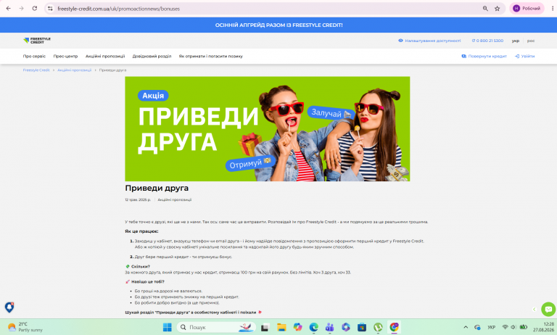
Task: Open Chrome three-dot menu
Action: [x=553, y=9]
